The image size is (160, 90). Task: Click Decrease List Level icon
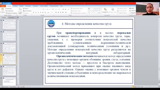(x=63, y=9)
